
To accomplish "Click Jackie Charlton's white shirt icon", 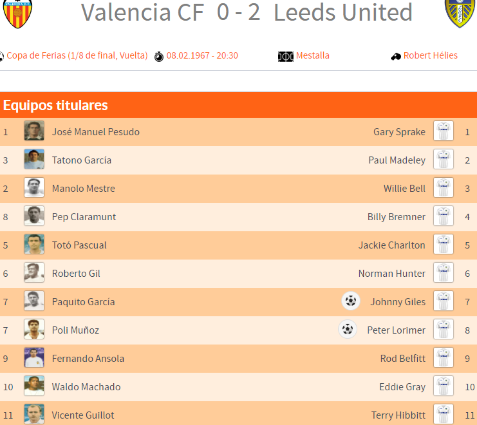I will 443,245.
